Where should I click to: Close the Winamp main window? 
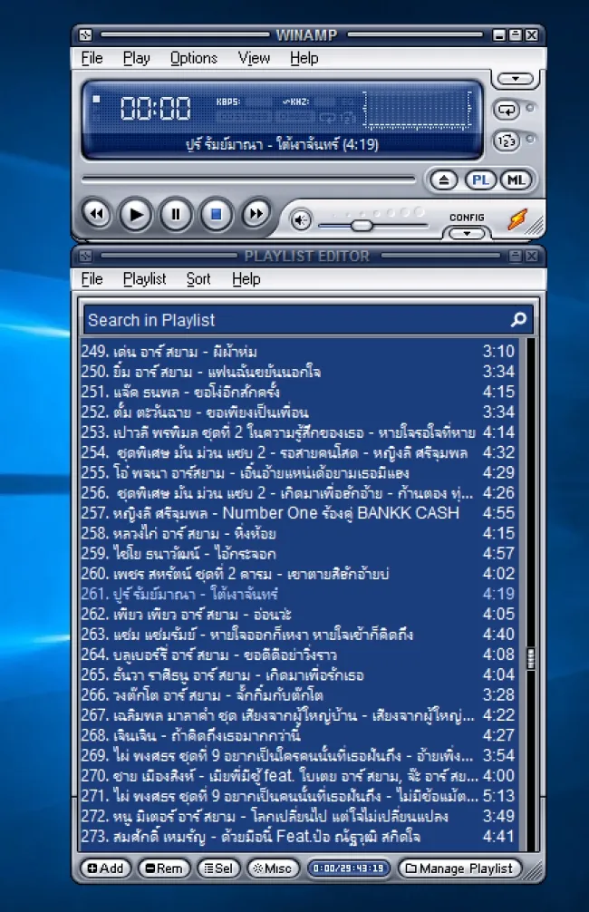(531, 35)
